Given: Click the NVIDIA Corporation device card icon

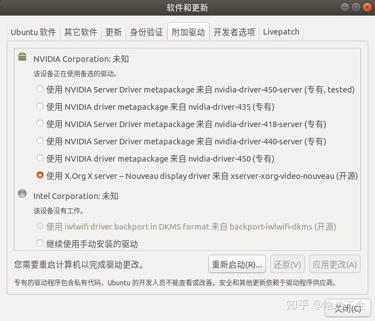Looking at the screenshot, I should (22, 57).
